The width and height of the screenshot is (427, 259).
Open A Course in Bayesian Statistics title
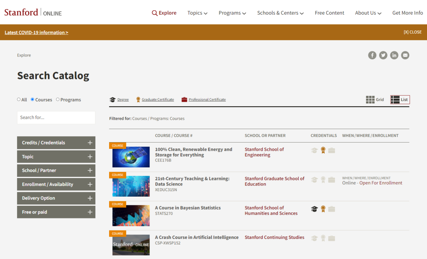188,208
